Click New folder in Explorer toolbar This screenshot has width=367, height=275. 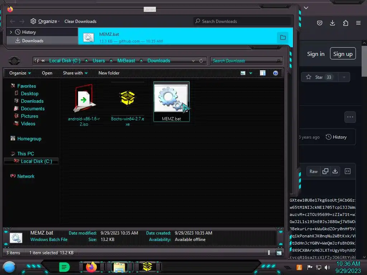tap(109, 73)
